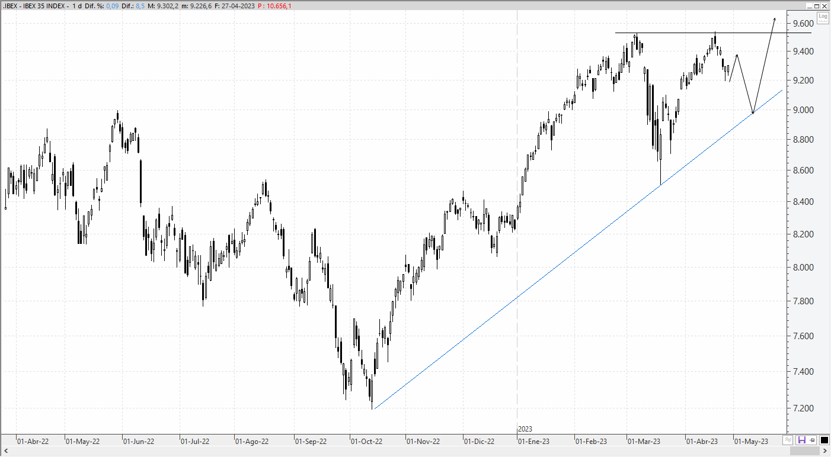Click the 7.600 price axis label
Viewport: 831px width, 457px height.
(x=803, y=336)
